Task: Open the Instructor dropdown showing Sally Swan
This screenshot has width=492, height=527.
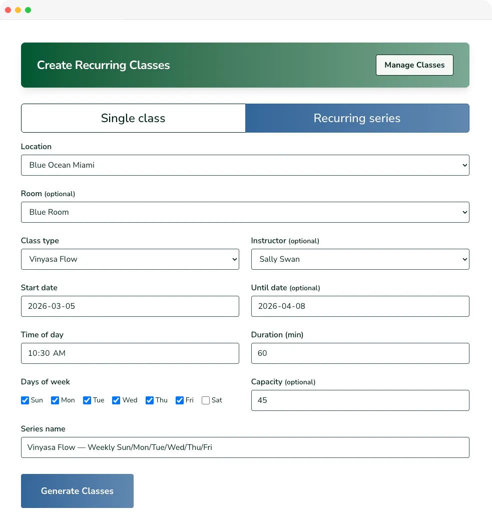Action: coord(360,259)
